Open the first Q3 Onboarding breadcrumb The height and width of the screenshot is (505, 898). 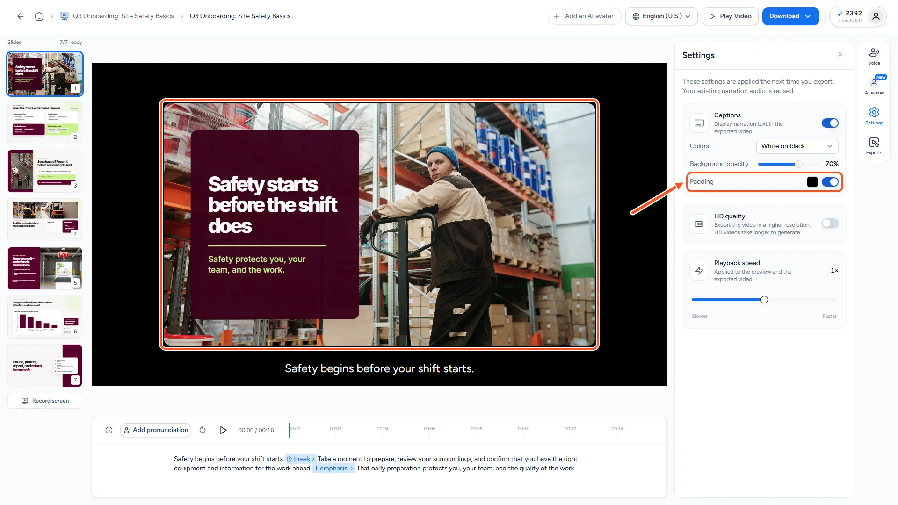point(123,16)
